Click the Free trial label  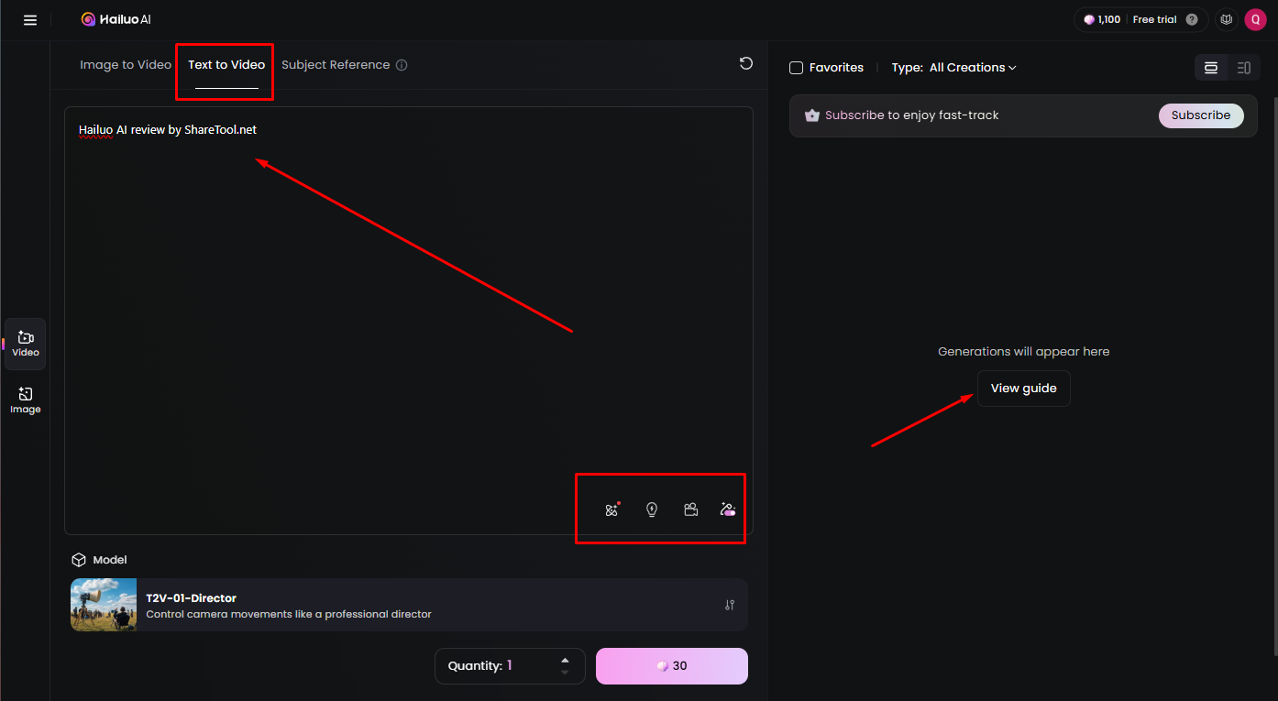pos(1154,19)
